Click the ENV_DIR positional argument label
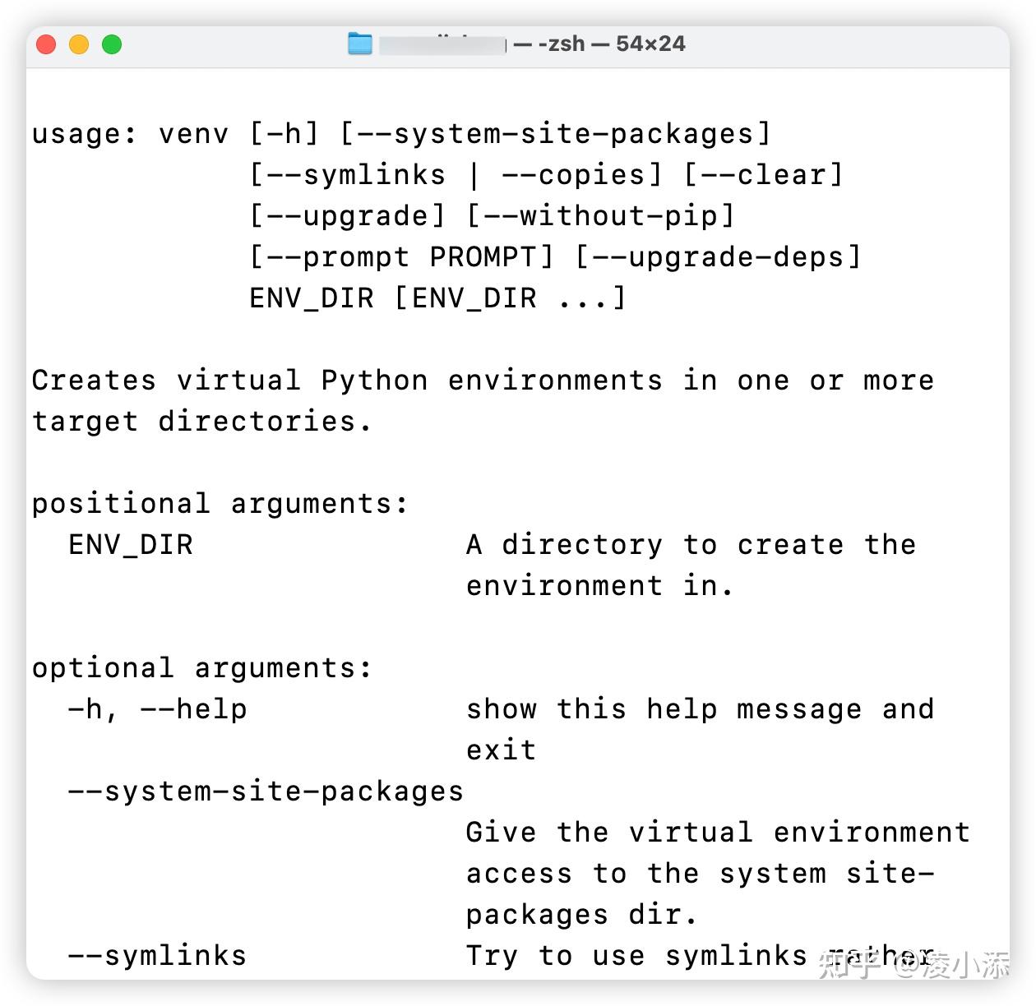 129,544
